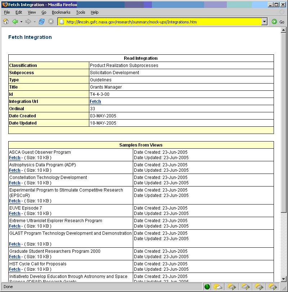The height and width of the screenshot is (292, 288).
Task: Click 'HST Cycle Call for Proposals' text
Action: [x=38, y=264]
